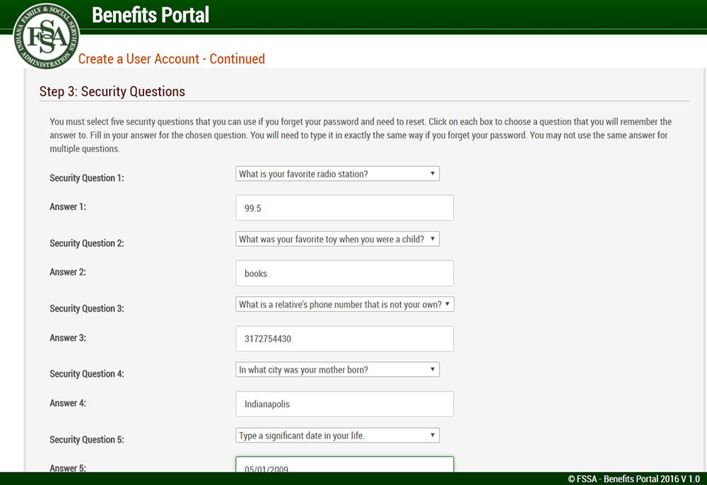707x485 pixels.
Task: Click the Answer 2 field containing books
Action: click(344, 273)
